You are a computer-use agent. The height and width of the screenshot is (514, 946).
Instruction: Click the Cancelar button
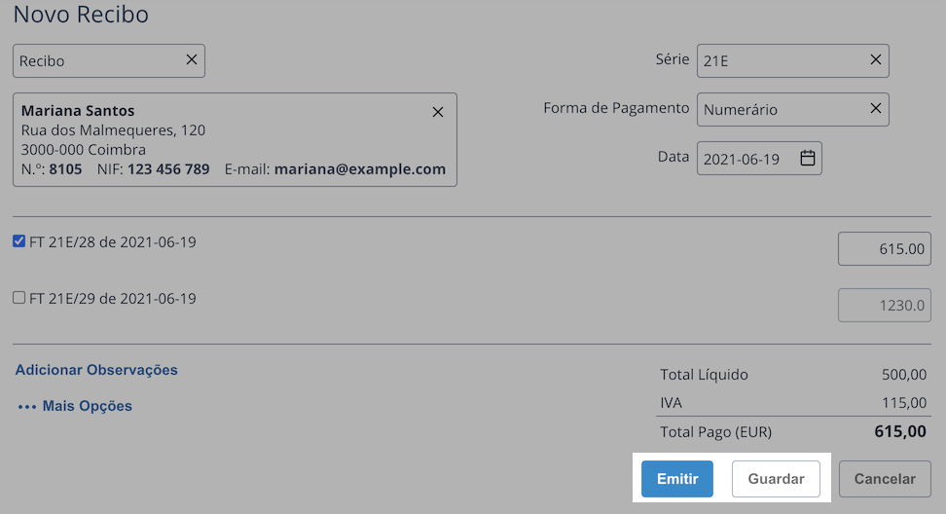point(885,479)
